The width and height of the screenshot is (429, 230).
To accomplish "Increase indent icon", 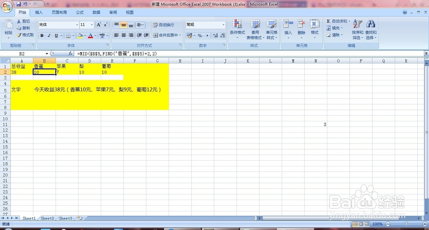I will pyautogui.click(x=146, y=35).
